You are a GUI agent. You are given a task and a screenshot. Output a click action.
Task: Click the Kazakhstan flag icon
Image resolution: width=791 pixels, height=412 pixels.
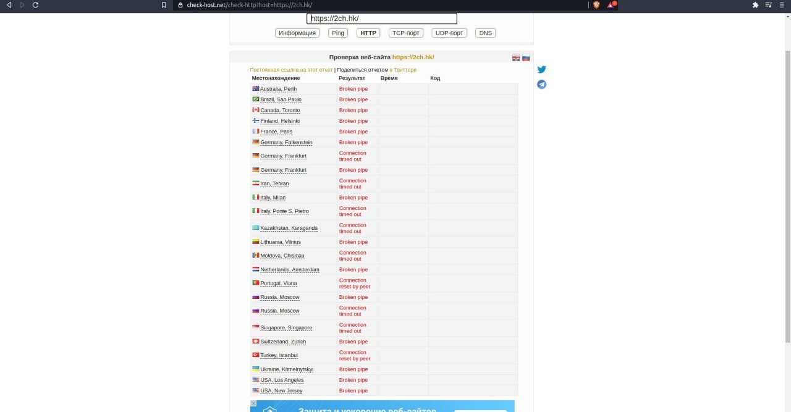[x=256, y=227]
